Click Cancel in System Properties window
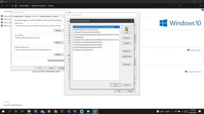Image resolution: width=204 pixels, height=114 pixels. click(51, 68)
